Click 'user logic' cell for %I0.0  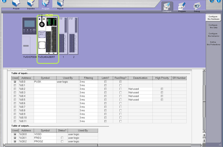pyautogui.click(x=68, y=82)
